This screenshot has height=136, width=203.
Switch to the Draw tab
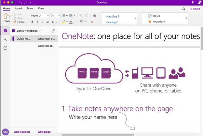point(30,8)
